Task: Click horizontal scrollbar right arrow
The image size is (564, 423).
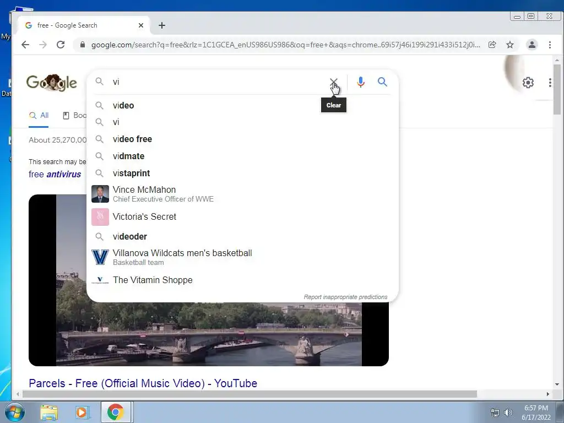Action: click(548, 394)
